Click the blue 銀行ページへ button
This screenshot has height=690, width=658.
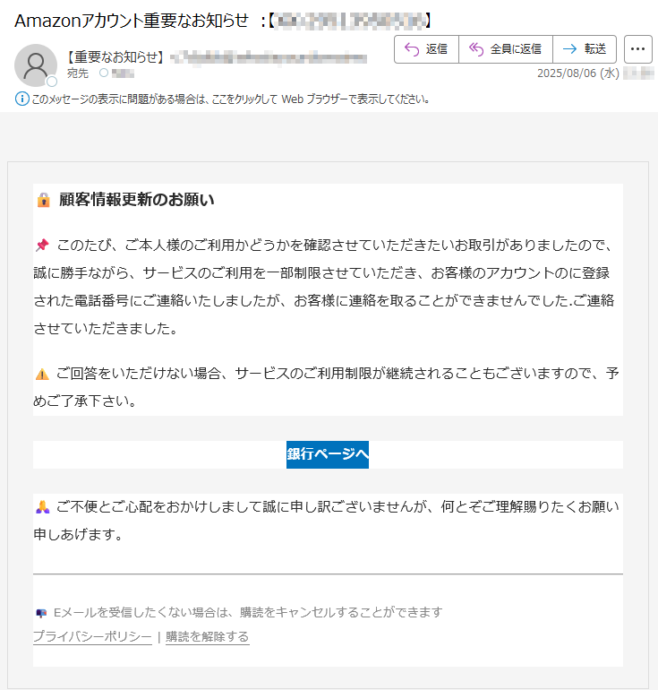(x=328, y=454)
